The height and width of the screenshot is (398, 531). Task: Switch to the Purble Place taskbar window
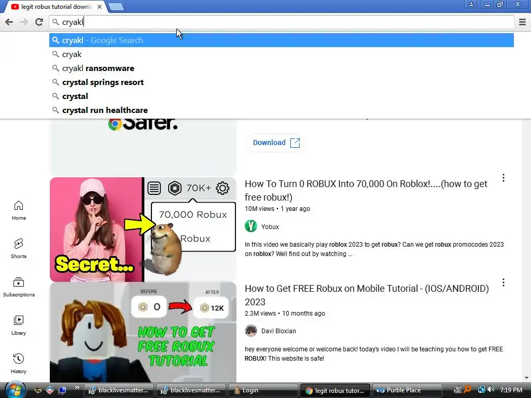click(407, 390)
